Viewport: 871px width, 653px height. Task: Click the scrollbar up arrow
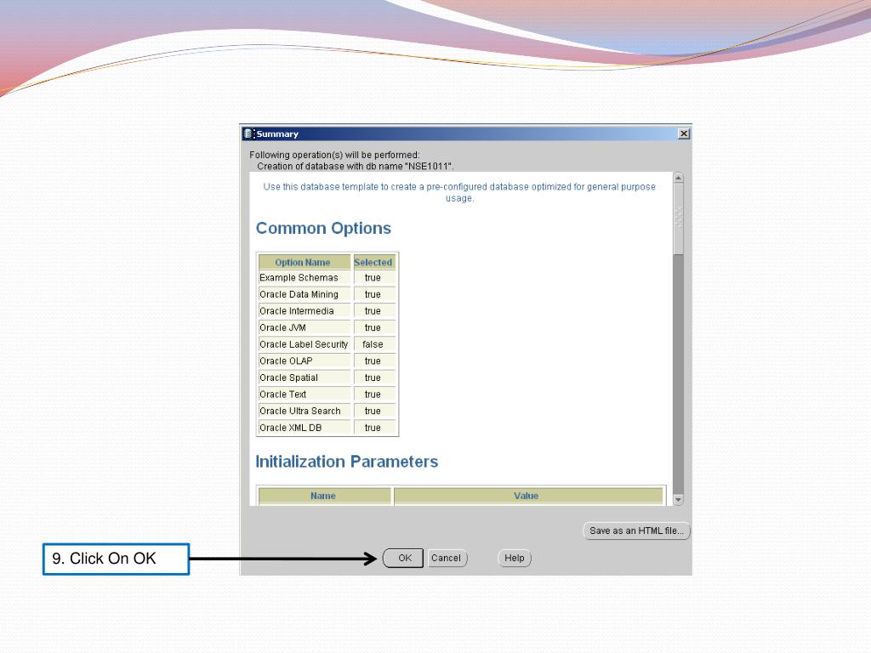pos(678,178)
